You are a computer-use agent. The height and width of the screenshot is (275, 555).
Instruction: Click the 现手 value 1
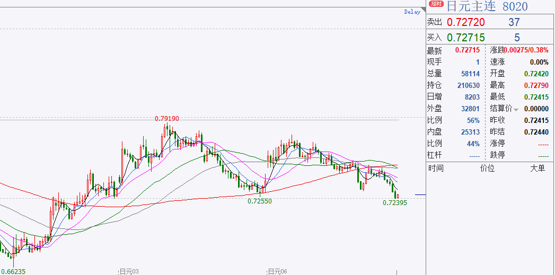478,62
